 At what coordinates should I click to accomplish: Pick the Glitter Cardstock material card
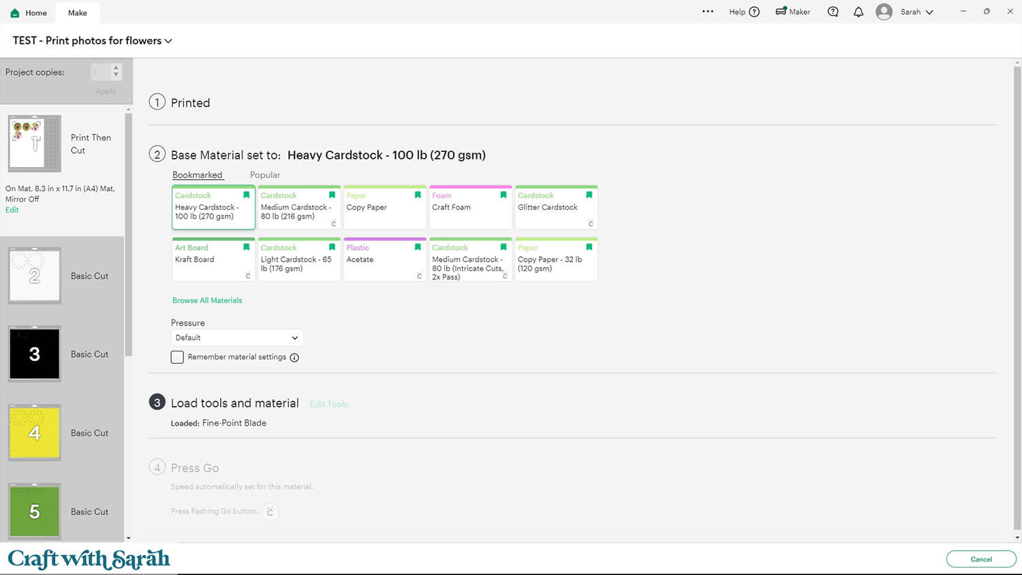click(x=557, y=207)
